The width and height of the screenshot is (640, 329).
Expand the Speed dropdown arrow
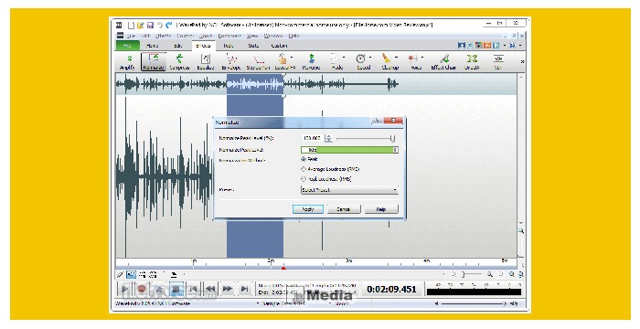point(370,58)
